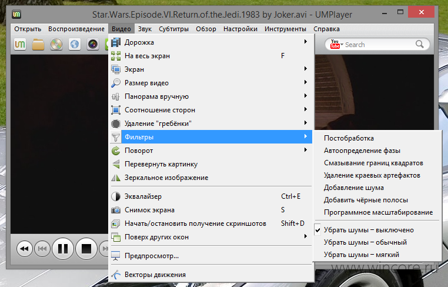Click the YouTube logo in search box

tap(335, 44)
